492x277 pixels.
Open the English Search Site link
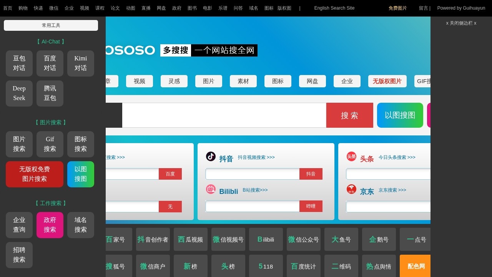[x=334, y=8]
